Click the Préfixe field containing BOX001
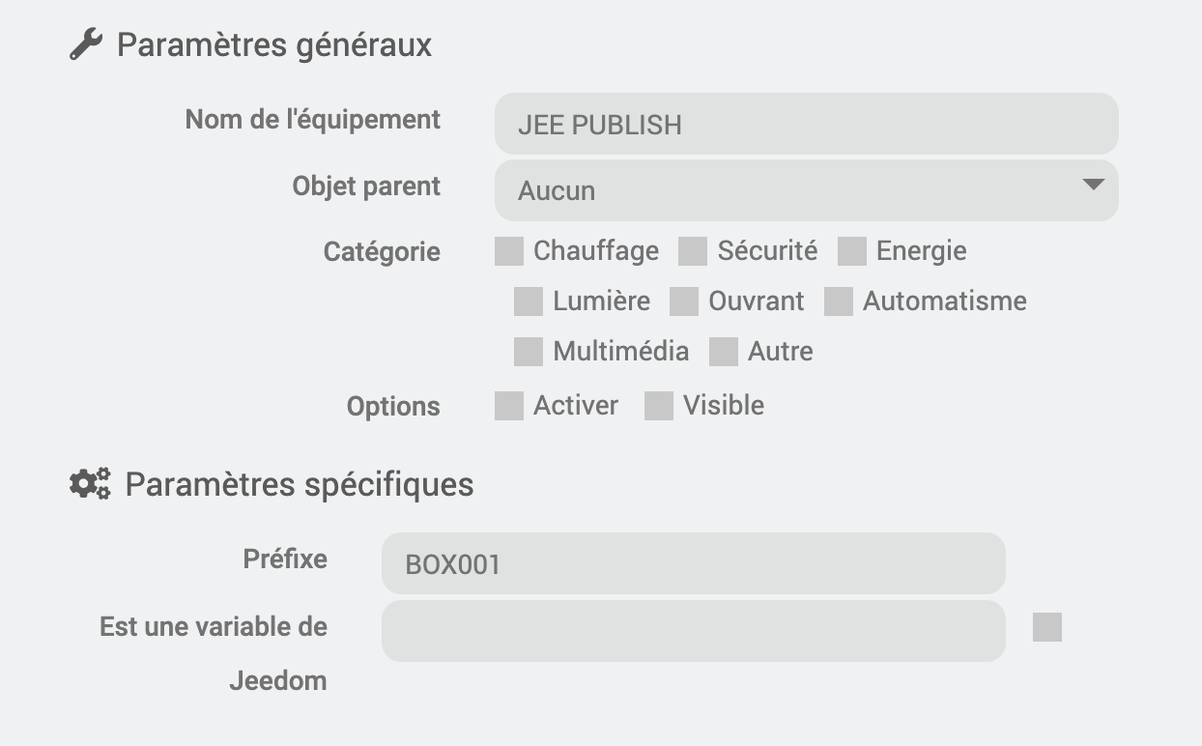This screenshot has width=1202, height=746. (x=694, y=563)
